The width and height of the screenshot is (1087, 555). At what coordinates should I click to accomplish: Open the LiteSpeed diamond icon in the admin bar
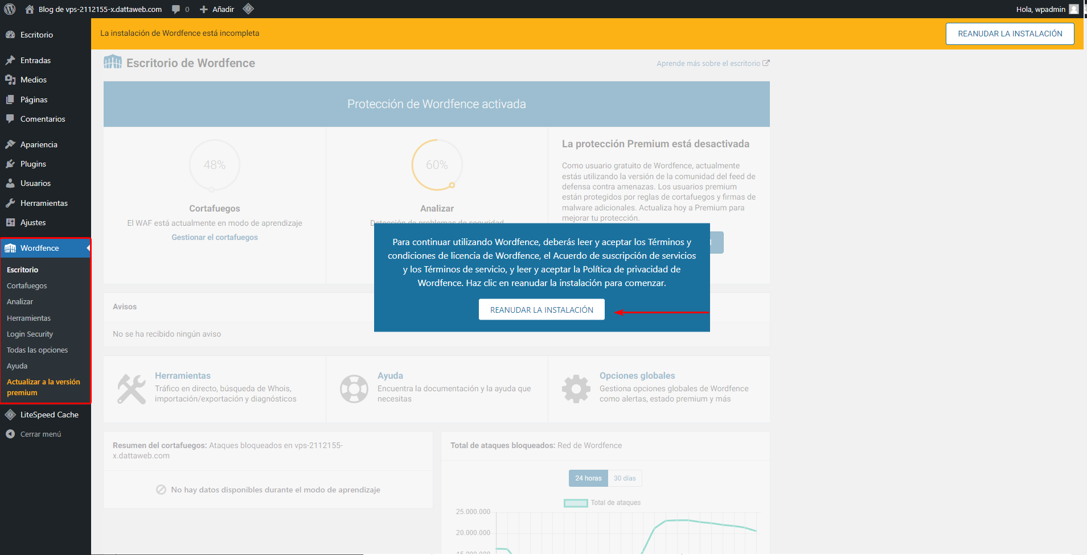(248, 9)
